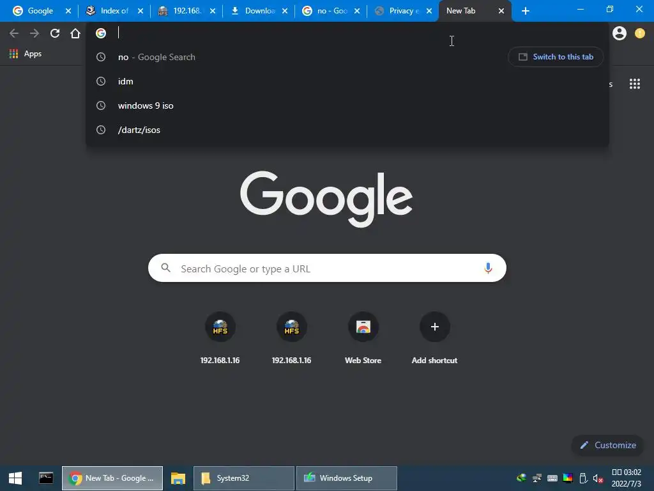Switch to the no - Google tab
Screen dimensions: 654x491
coord(326,11)
